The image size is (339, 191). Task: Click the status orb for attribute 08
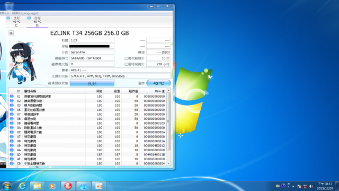click(x=12, y=119)
